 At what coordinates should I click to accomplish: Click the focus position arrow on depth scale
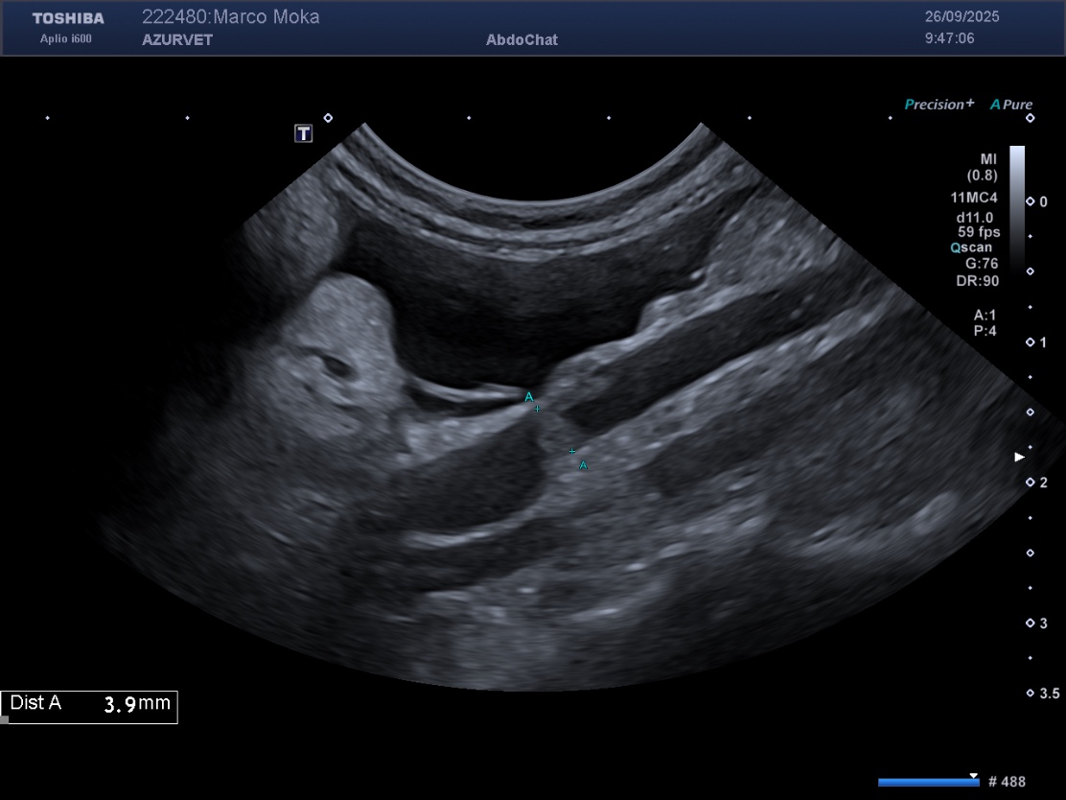coord(1020,458)
